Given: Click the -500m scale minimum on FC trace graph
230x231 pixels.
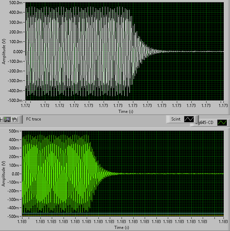Looking at the screenshot, I should click(13, 216).
